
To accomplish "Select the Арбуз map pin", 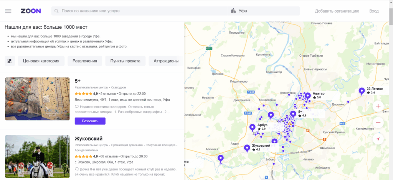I will (x=253, y=128).
